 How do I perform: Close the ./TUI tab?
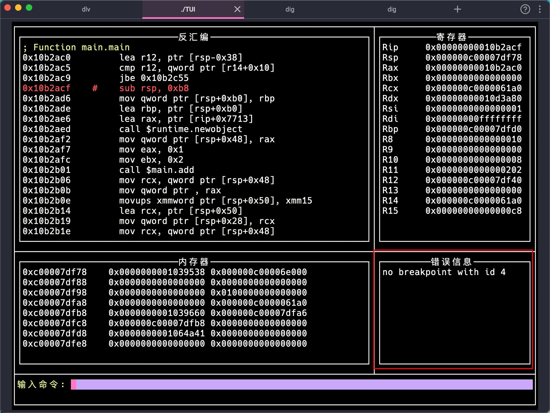click(237, 9)
